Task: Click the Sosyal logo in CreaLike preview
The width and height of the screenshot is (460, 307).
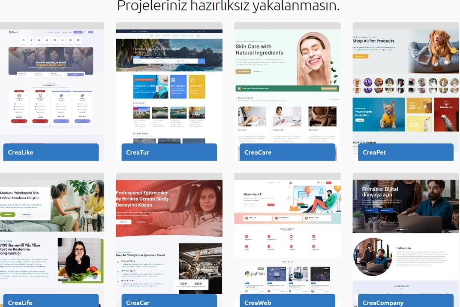Action: pyautogui.click(x=15, y=32)
